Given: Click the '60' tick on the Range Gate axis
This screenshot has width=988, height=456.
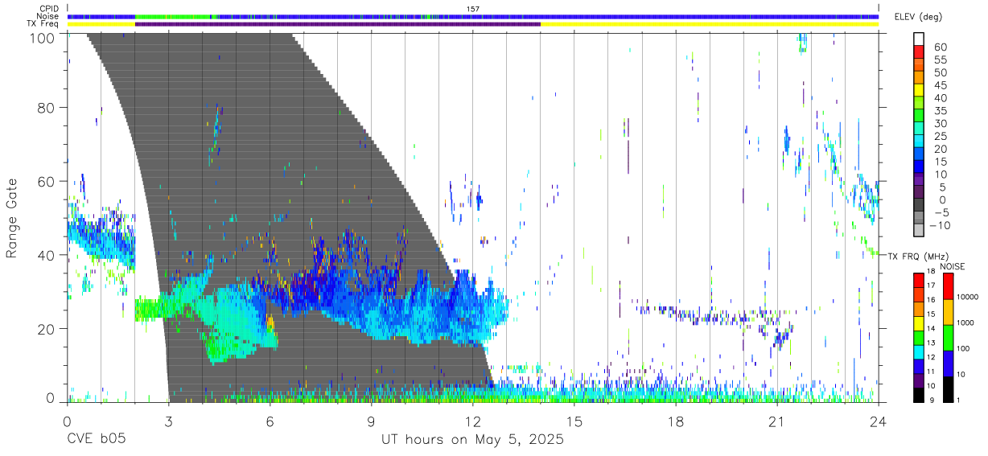Looking at the screenshot, I should coord(47,181).
